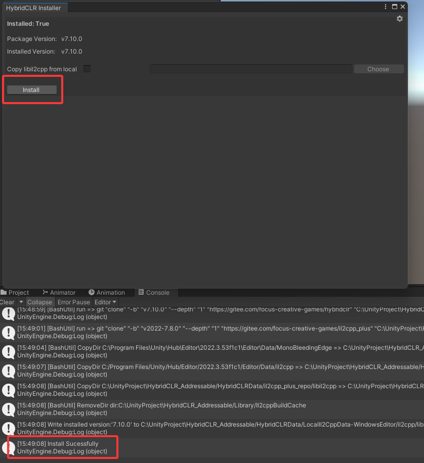The height and width of the screenshot is (463, 424).
Task: Click the three-dot window menu icon
Action: (385, 7)
